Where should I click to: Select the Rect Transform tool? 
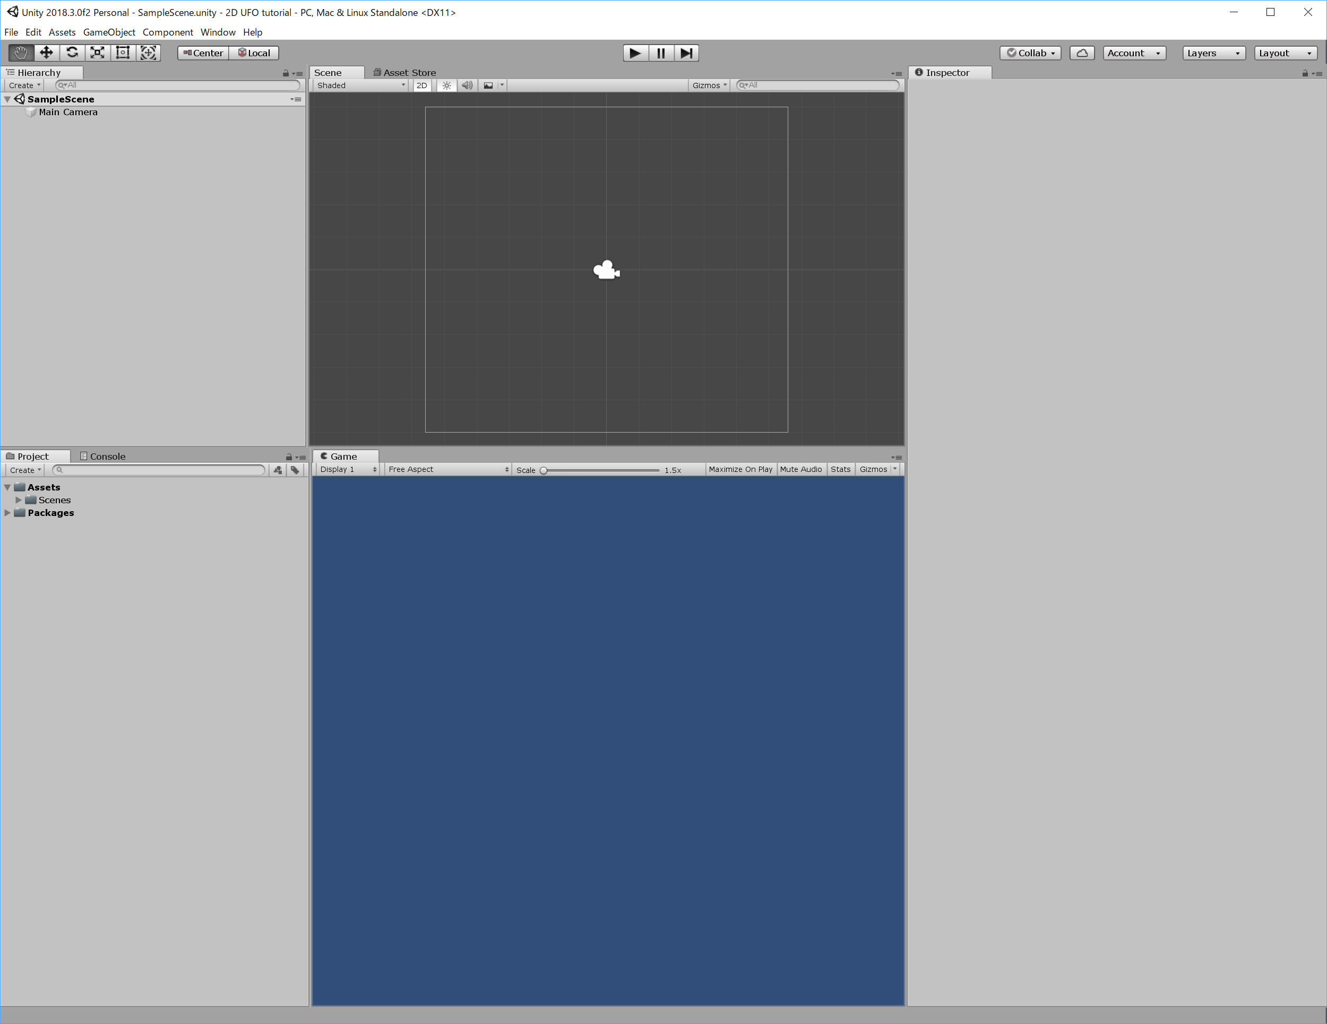pyautogui.click(x=123, y=53)
